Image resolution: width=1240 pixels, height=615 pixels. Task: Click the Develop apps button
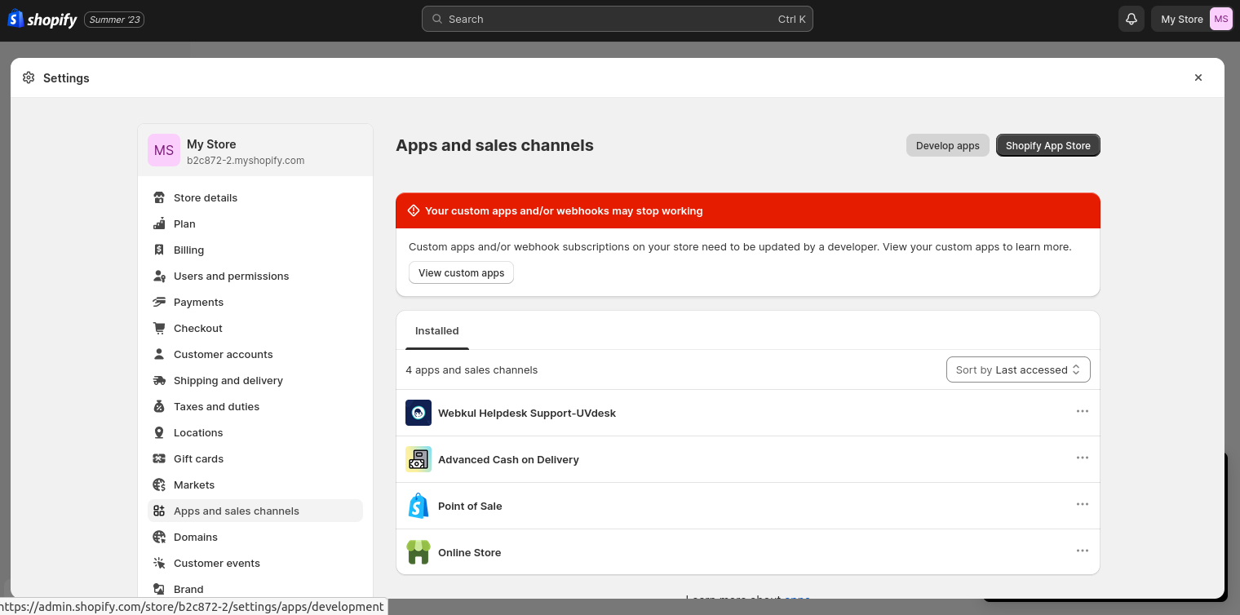948,145
